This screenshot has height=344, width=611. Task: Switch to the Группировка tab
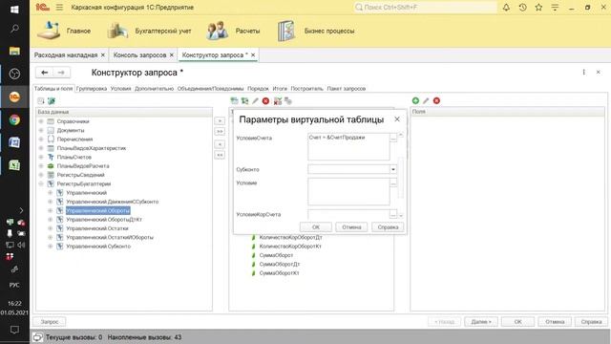pos(92,89)
